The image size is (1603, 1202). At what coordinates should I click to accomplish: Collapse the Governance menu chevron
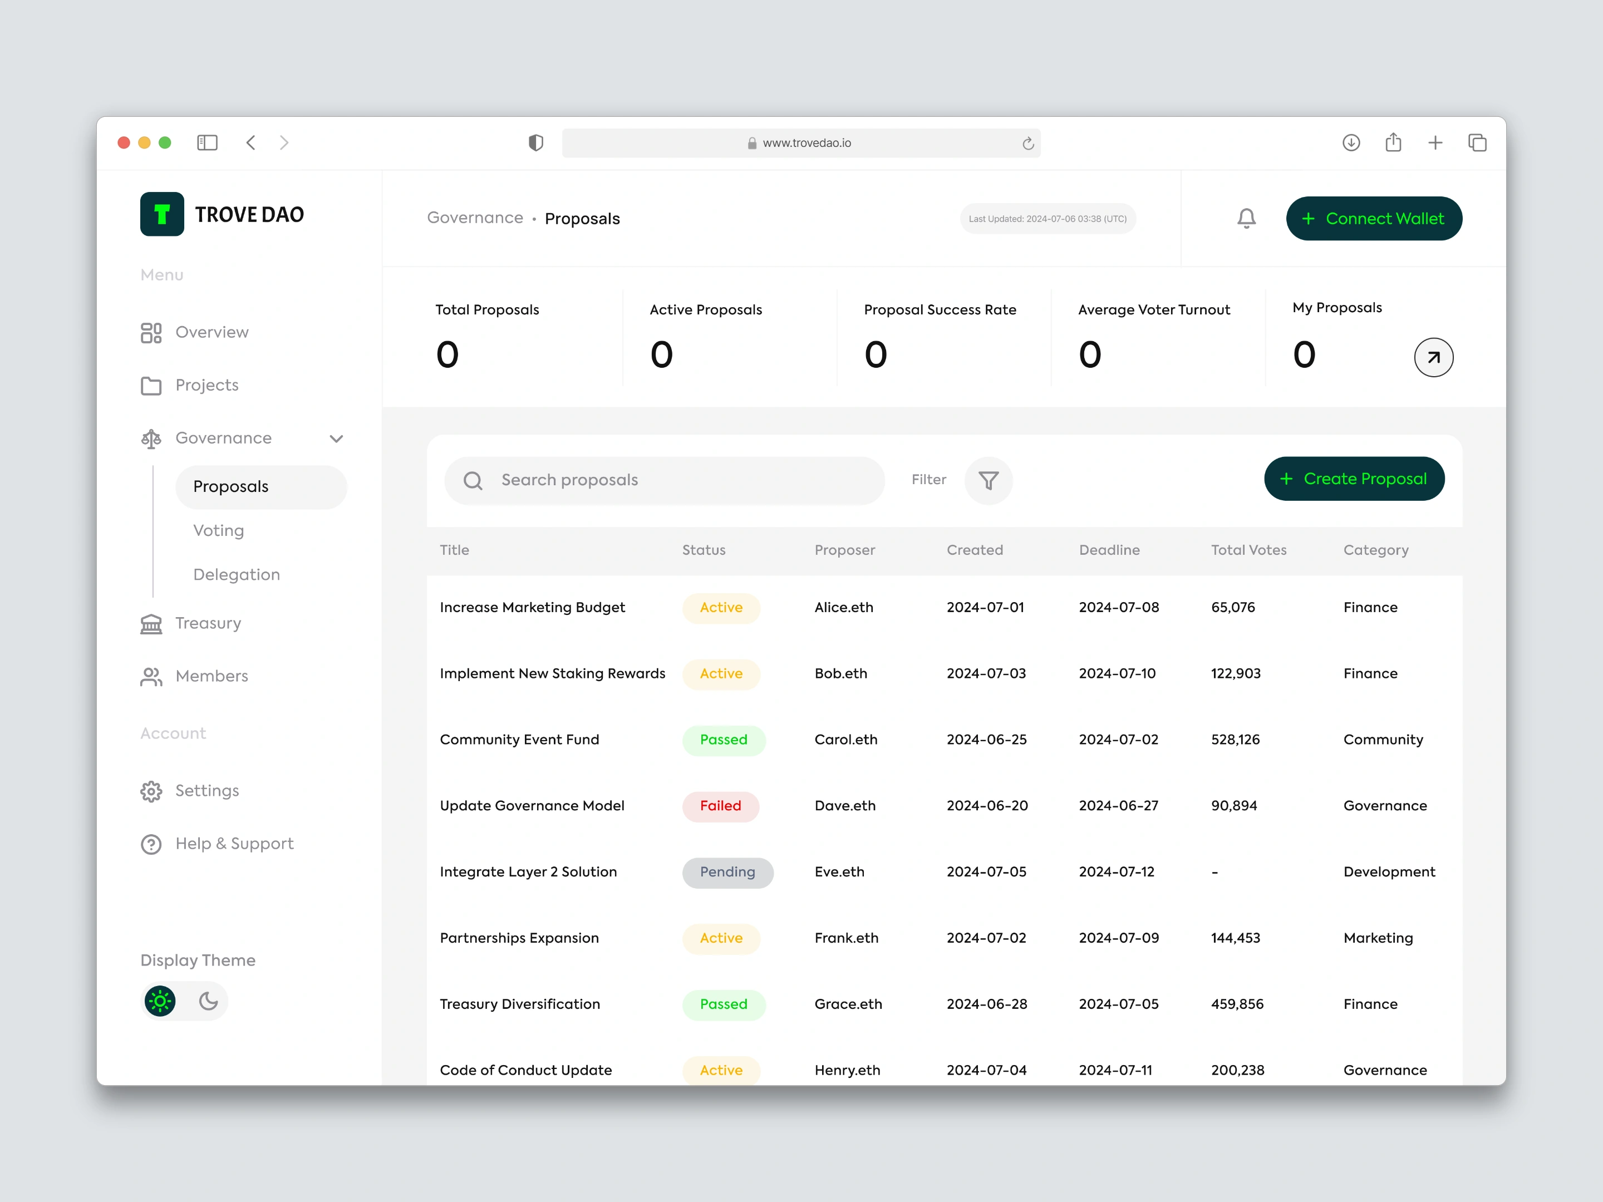336,439
